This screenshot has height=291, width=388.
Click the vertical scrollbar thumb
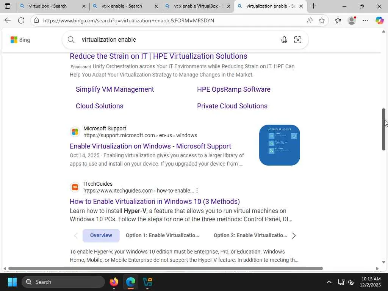point(383,129)
